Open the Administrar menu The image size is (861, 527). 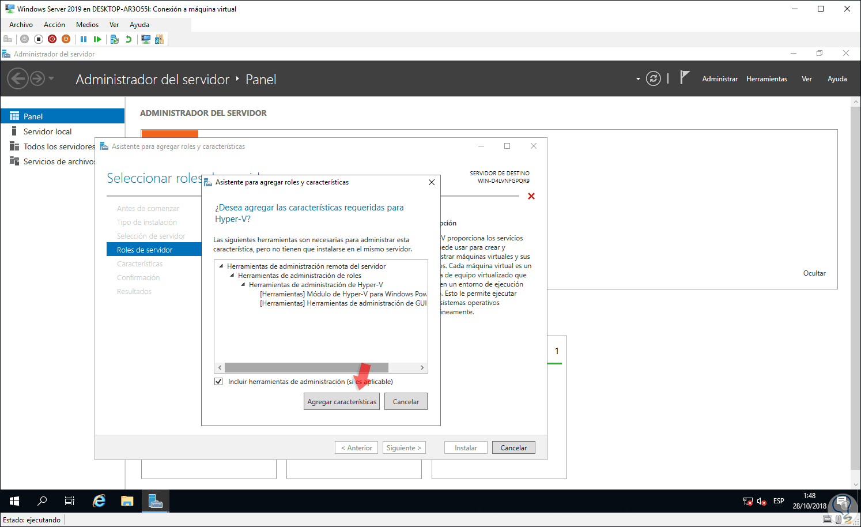pos(720,79)
